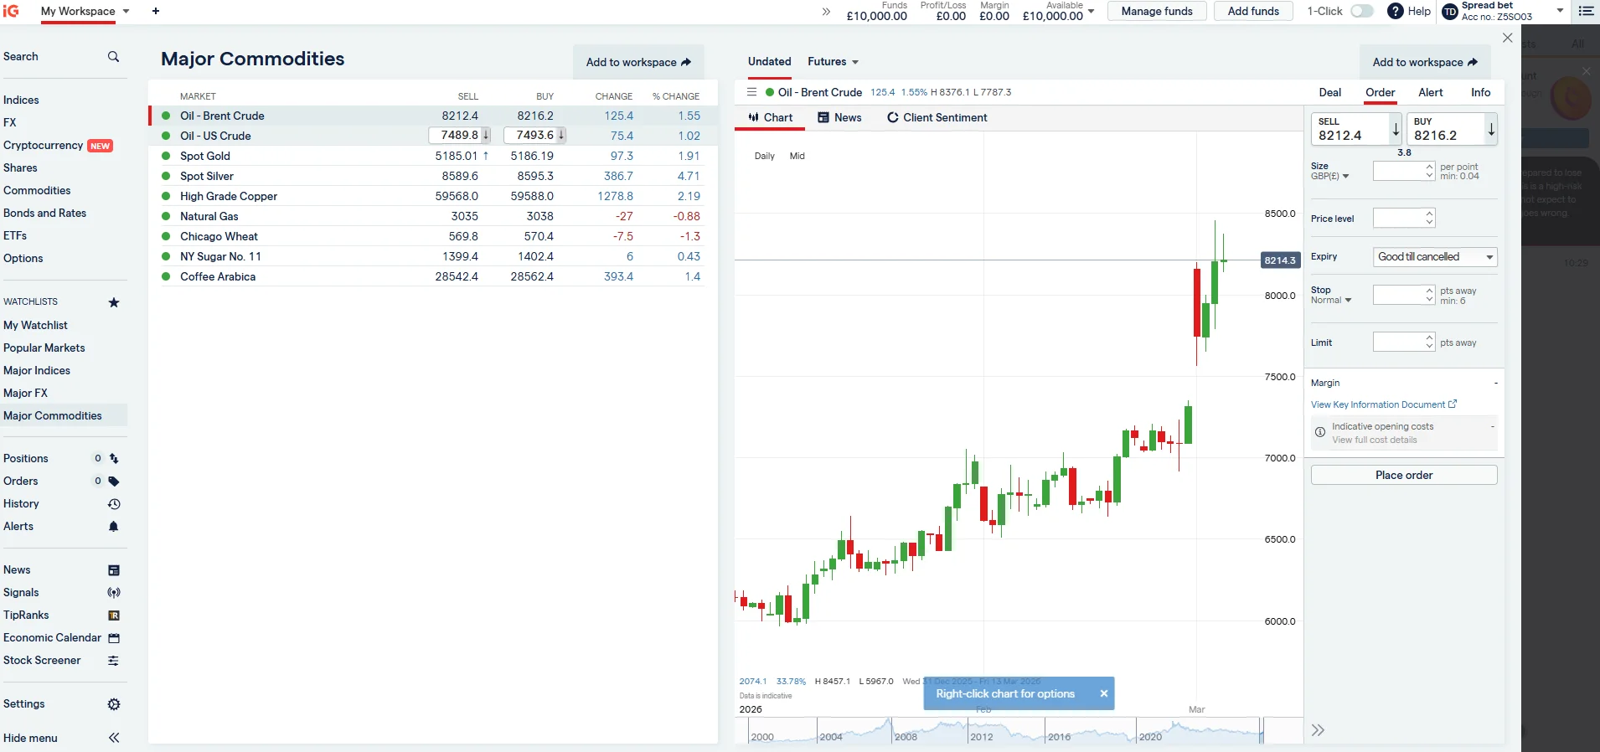Open Signals broadcast icon
The width and height of the screenshot is (1600, 752).
pos(114,593)
